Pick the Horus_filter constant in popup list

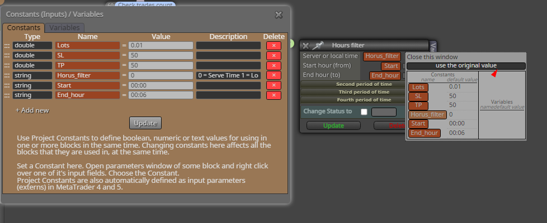pyautogui.click(x=427, y=114)
